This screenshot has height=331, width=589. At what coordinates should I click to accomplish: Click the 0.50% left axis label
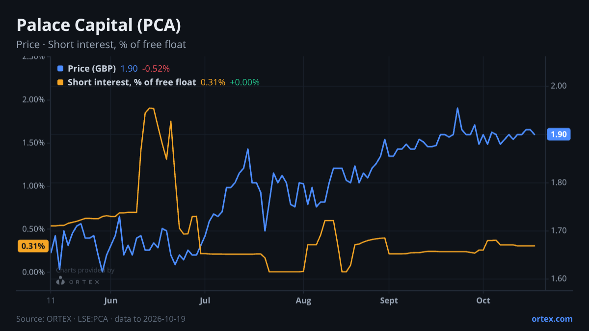pos(34,229)
